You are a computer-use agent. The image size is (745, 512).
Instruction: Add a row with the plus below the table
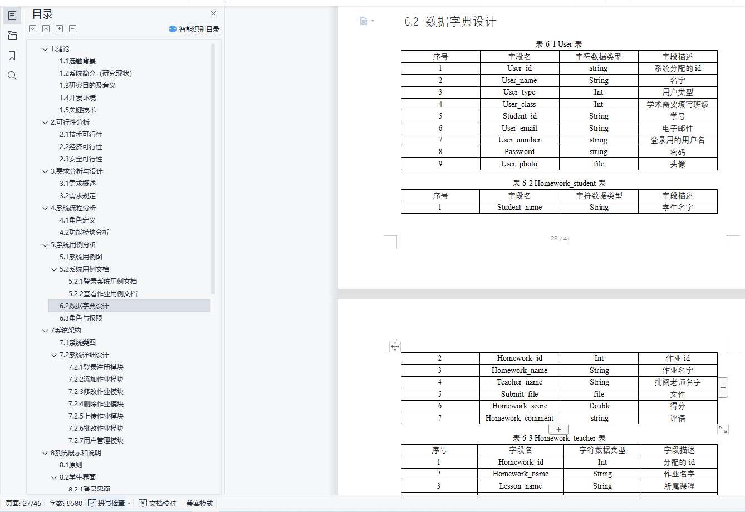pyautogui.click(x=558, y=429)
